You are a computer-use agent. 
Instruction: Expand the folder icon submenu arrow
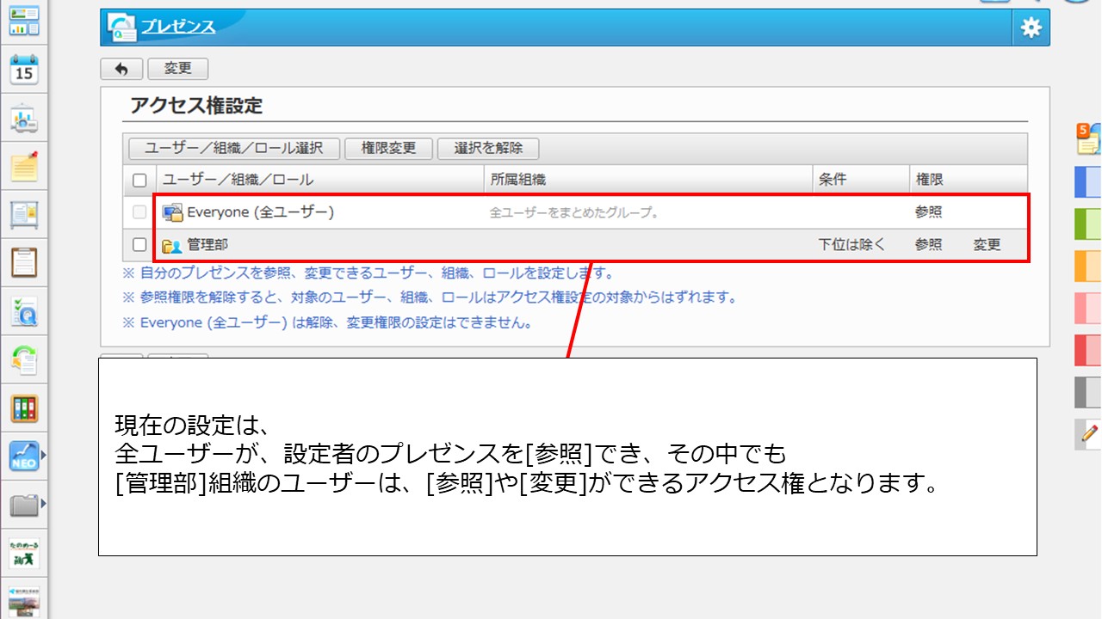click(44, 505)
